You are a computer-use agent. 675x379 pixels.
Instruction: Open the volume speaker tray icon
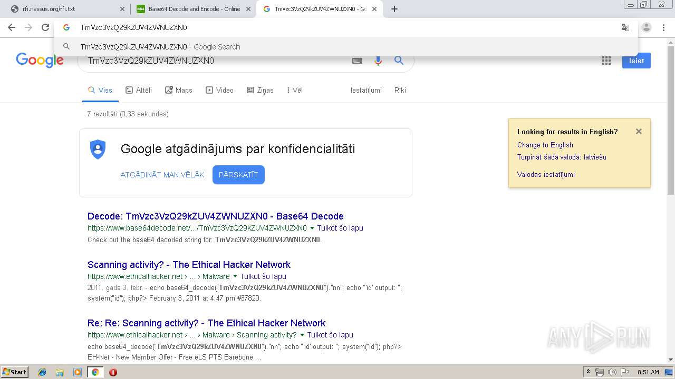pyautogui.click(x=612, y=372)
